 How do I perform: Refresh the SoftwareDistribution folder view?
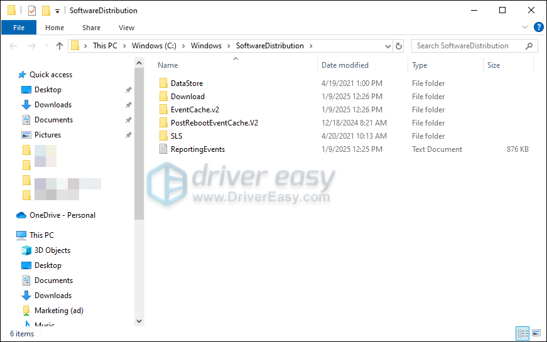[399, 46]
